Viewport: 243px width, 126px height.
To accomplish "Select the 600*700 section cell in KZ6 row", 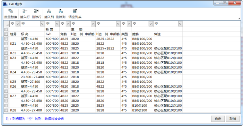I will (52, 87).
